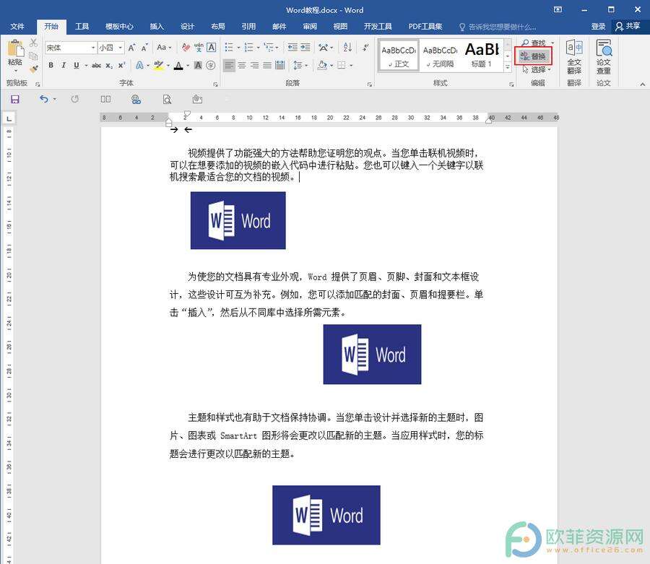This screenshot has height=564, width=650.
Task: Click the Find (查找) button
Action: click(534, 43)
